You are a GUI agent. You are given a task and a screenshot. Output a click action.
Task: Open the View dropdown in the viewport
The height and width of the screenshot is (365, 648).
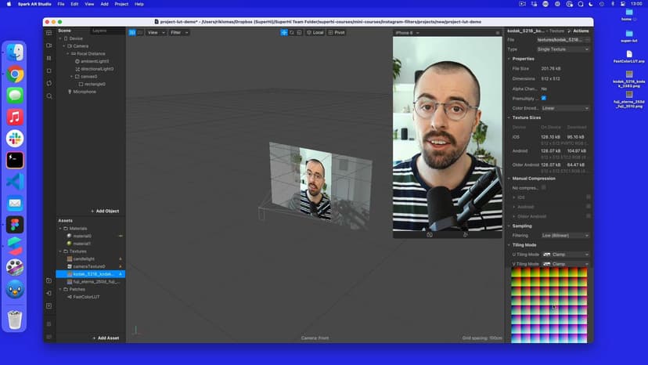pyautogui.click(x=157, y=32)
